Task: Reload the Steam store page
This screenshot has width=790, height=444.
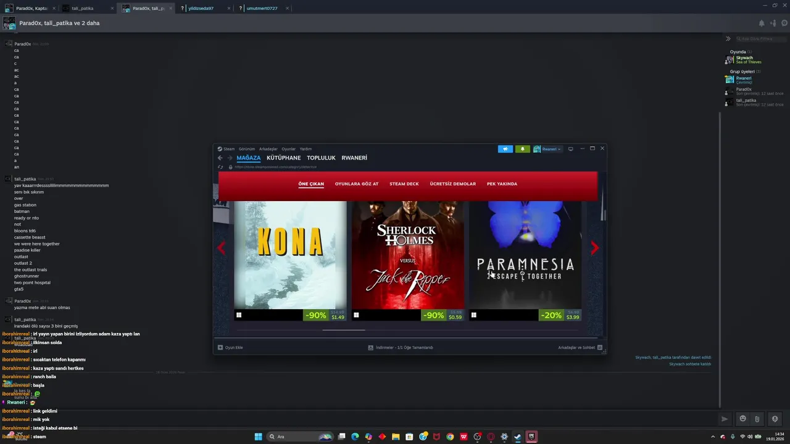Action: (x=220, y=167)
